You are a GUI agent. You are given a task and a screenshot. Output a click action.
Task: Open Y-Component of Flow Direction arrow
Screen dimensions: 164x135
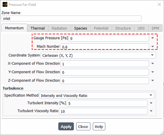[152, 72]
